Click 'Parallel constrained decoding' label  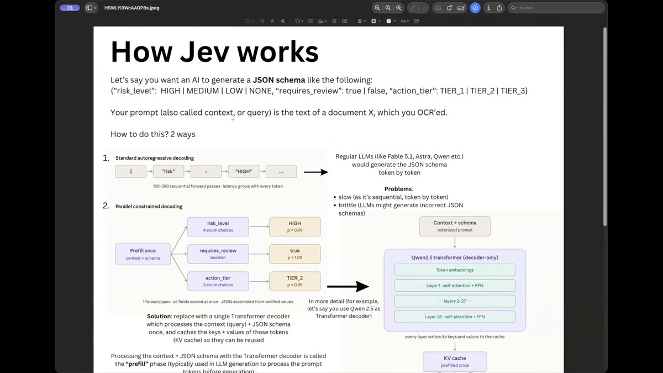click(149, 206)
